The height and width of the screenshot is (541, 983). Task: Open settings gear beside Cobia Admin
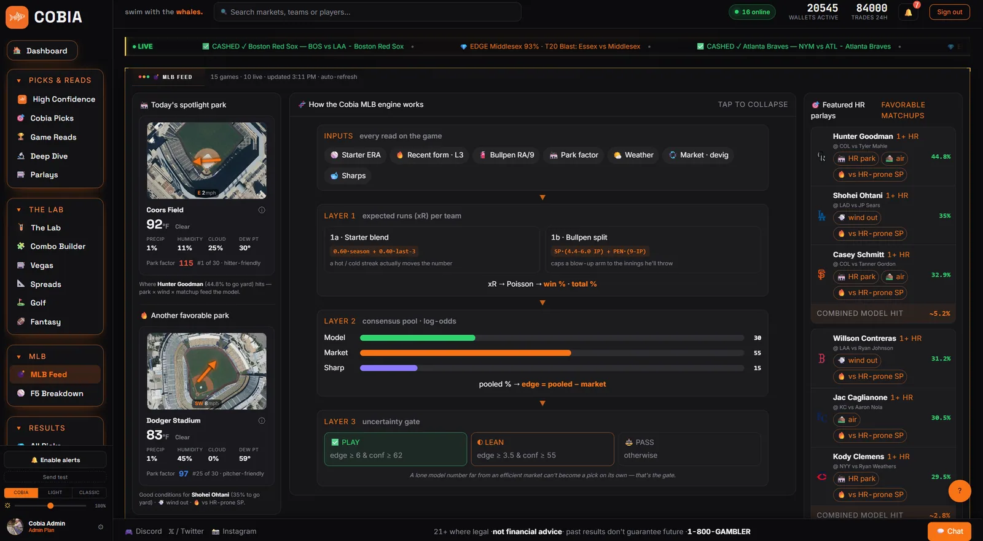click(x=101, y=527)
